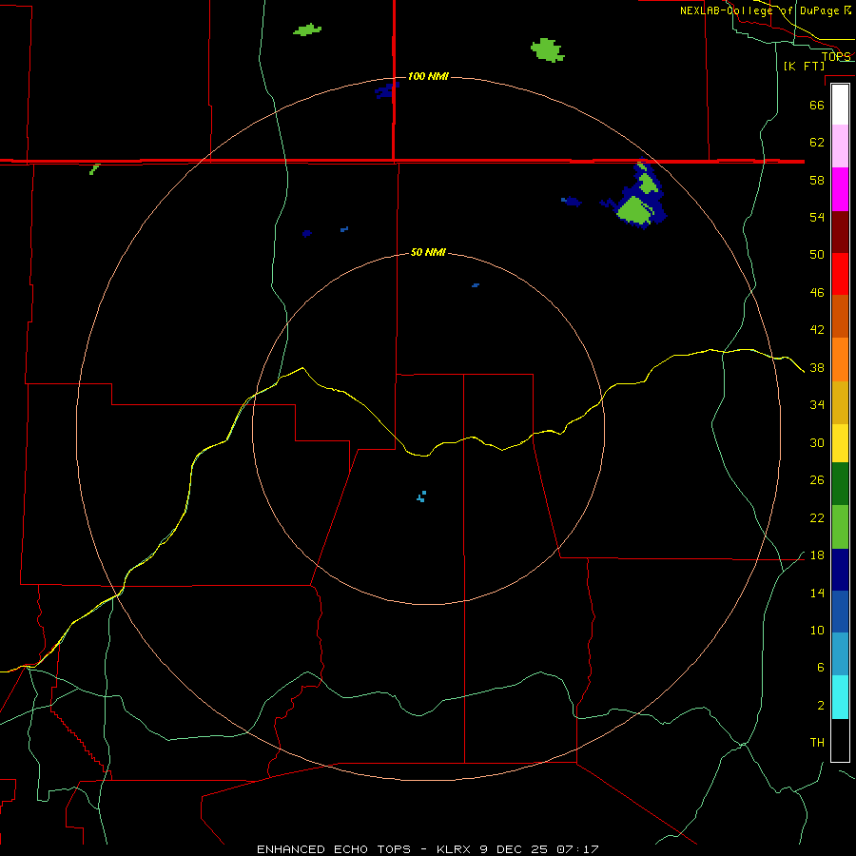This screenshot has width=856, height=856.
Task: Click the yellow legend swatch
Action: pos(840,443)
